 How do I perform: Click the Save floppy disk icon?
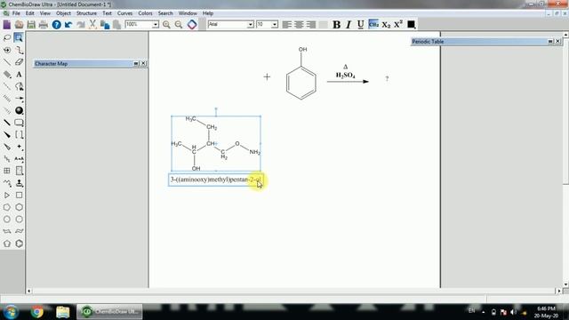click(31, 24)
